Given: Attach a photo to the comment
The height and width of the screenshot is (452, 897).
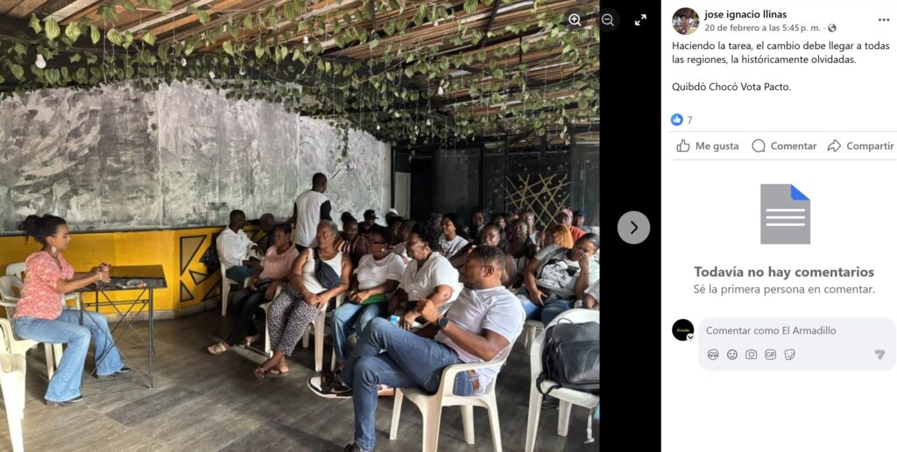Looking at the screenshot, I should point(751,355).
